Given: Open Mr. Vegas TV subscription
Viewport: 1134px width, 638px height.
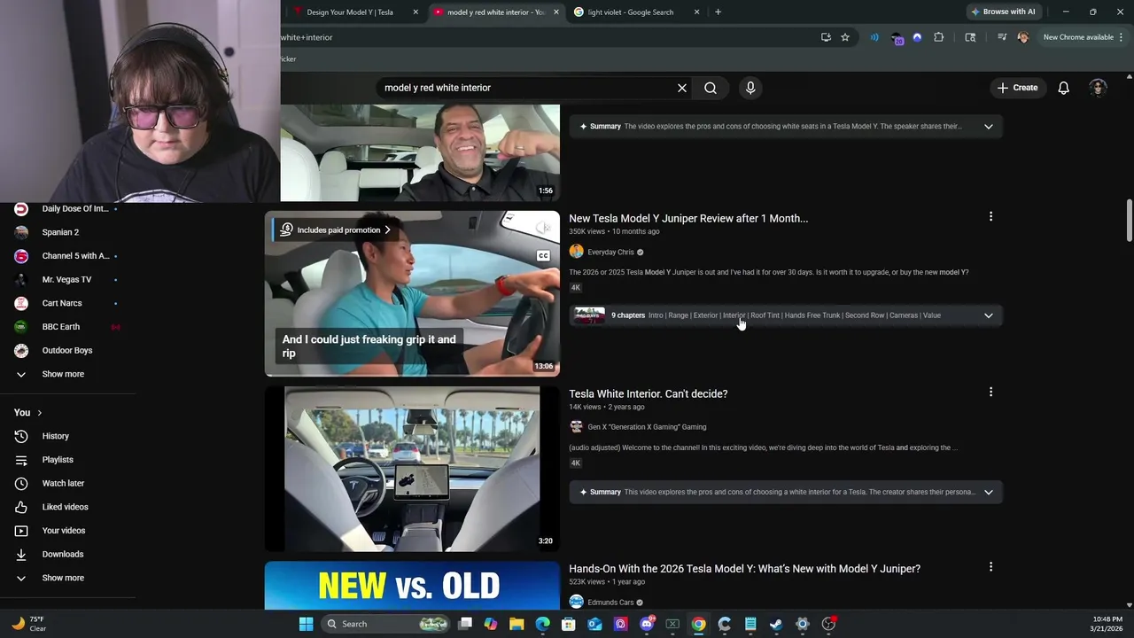Looking at the screenshot, I should coord(67,279).
